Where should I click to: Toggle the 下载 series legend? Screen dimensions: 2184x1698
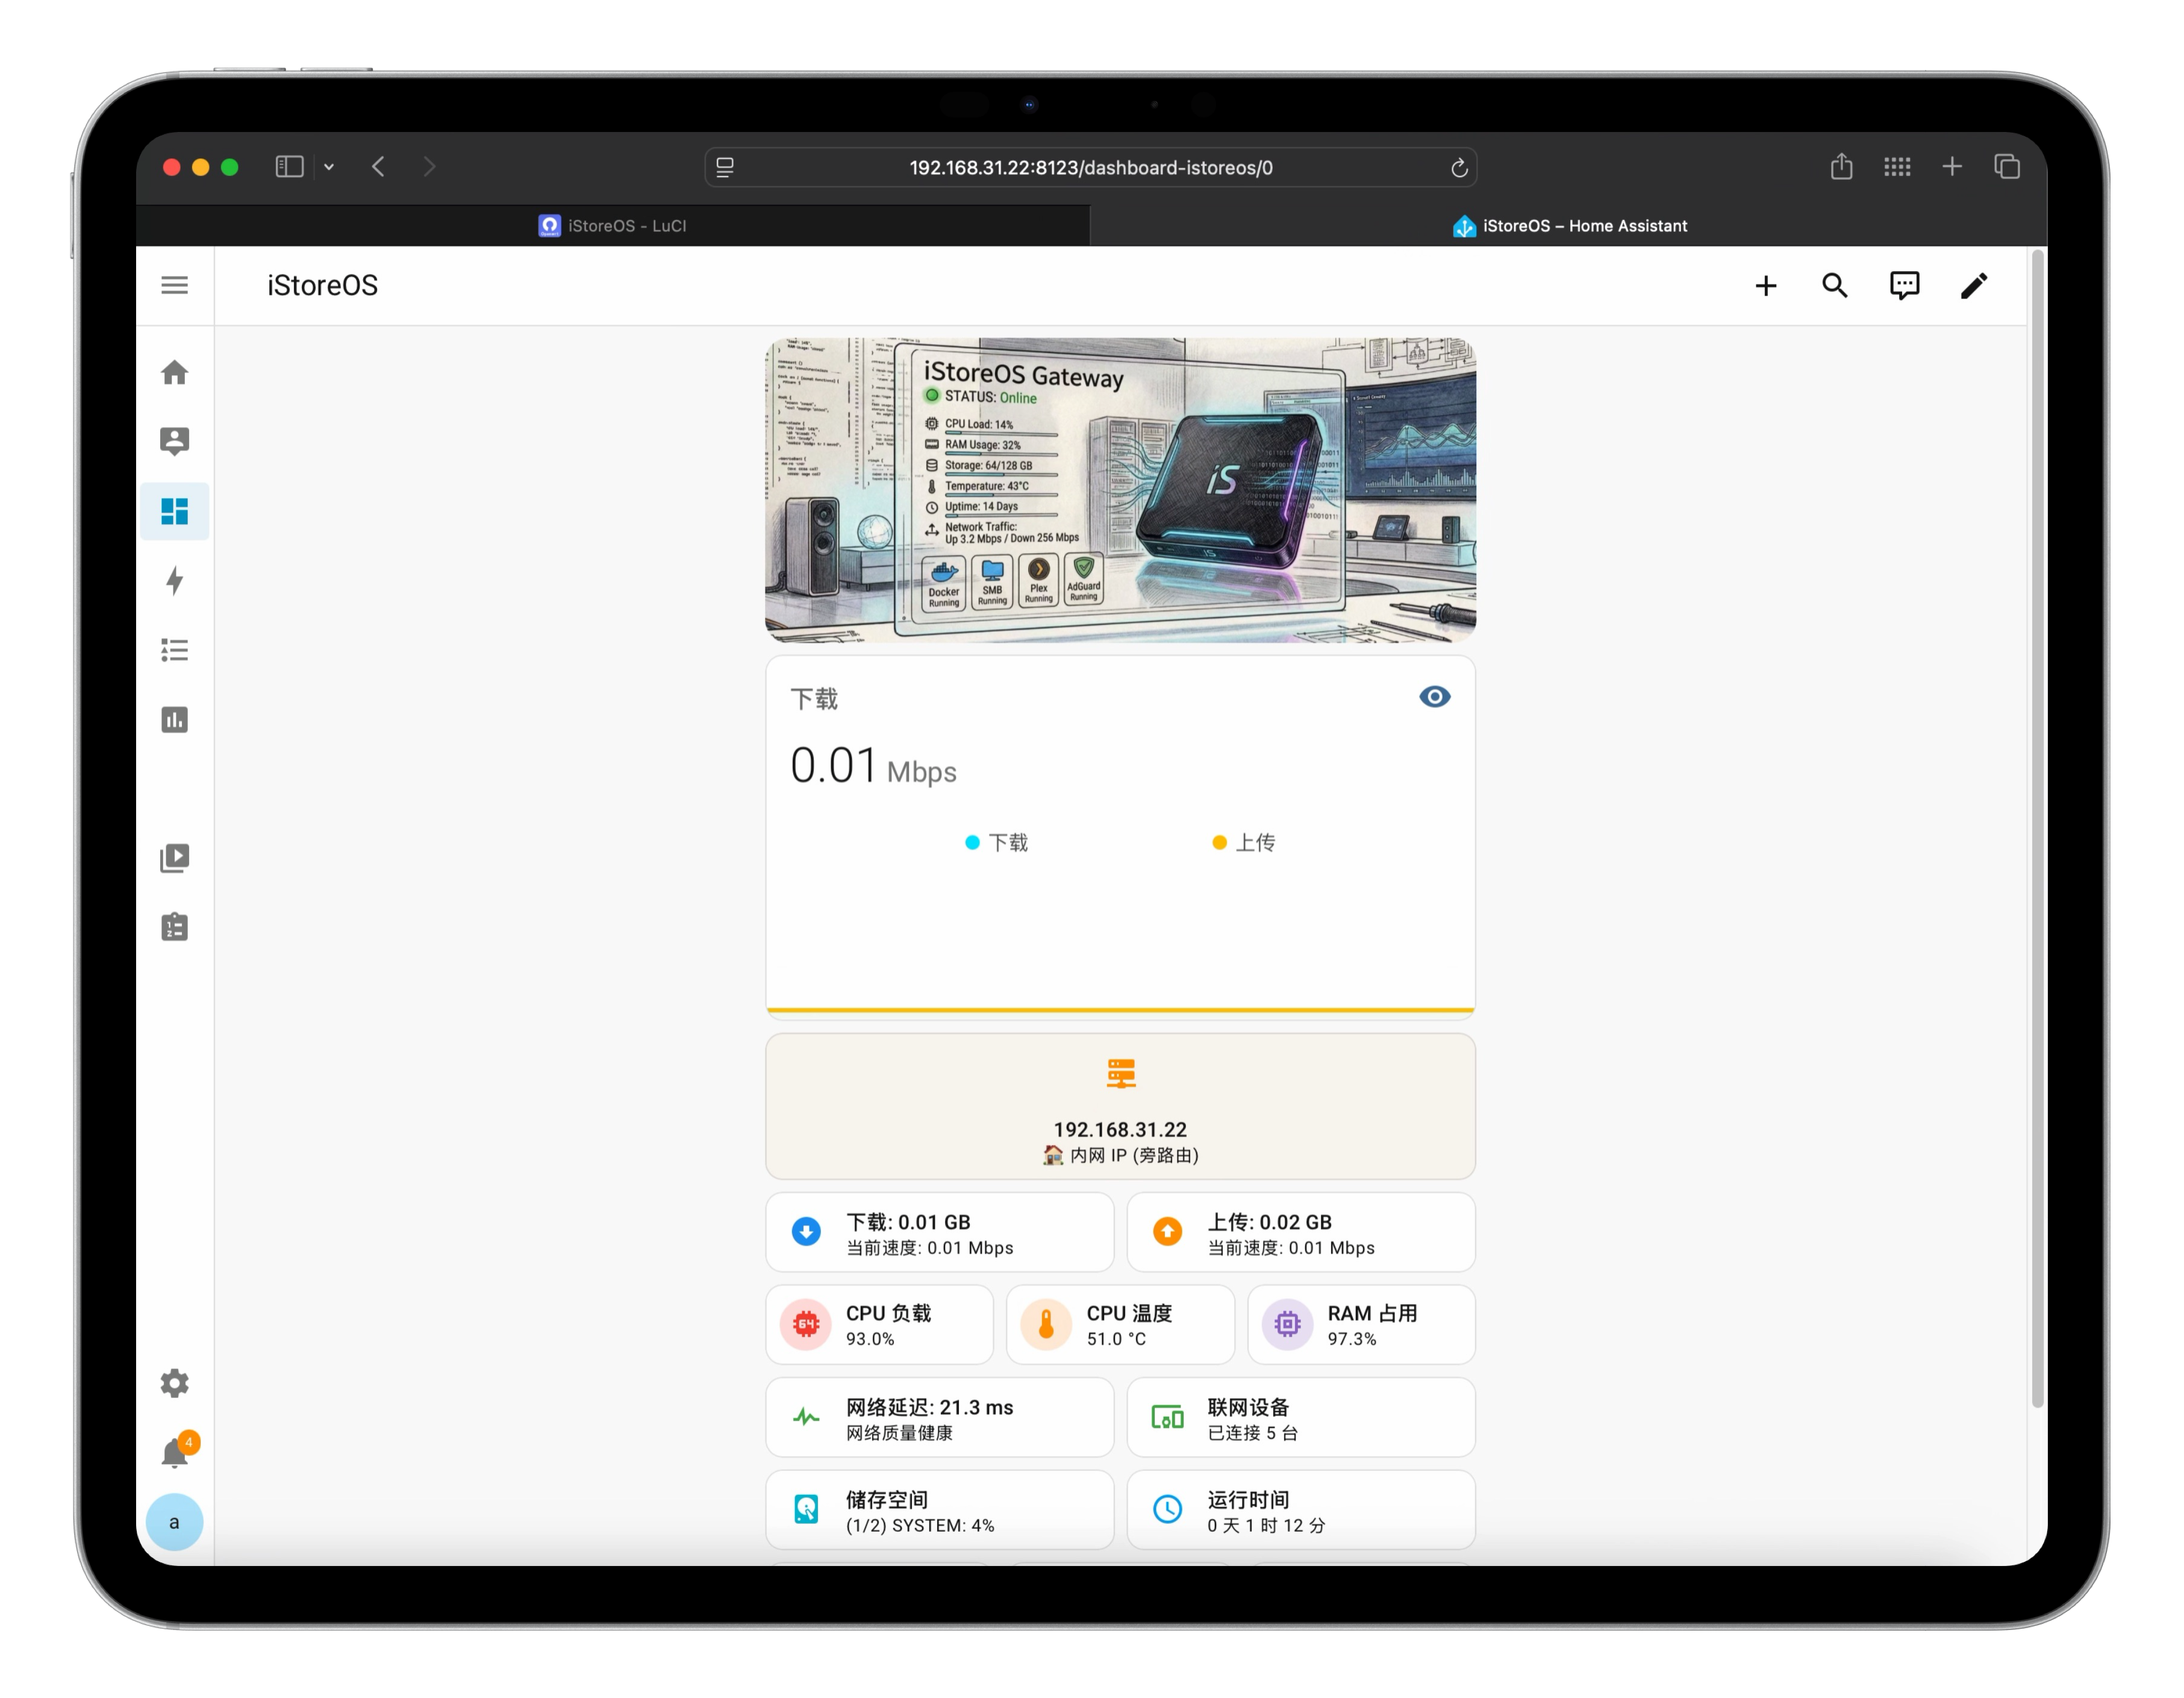tap(996, 842)
